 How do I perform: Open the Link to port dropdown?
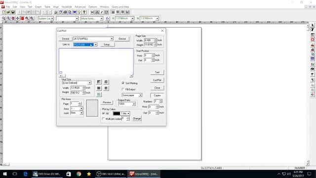[x=95, y=44]
